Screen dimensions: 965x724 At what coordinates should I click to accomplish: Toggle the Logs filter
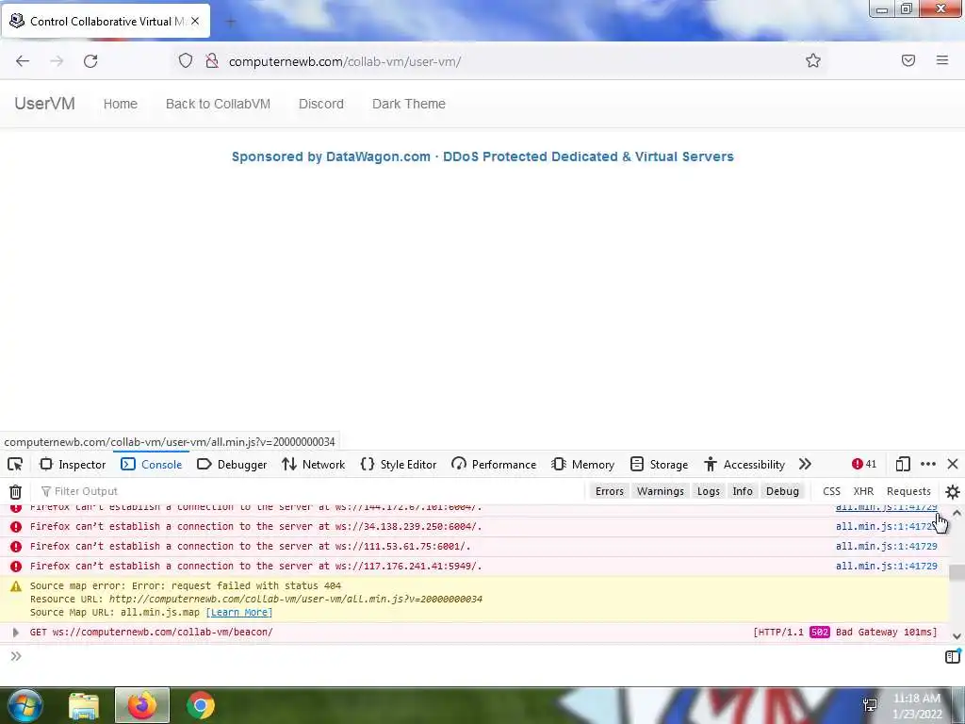tap(709, 491)
